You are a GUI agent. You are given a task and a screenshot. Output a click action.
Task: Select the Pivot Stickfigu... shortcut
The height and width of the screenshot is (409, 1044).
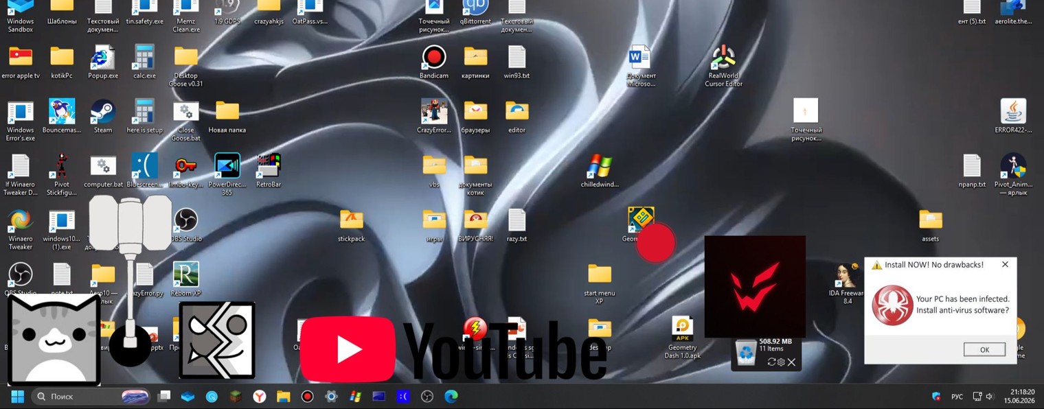coord(62,174)
